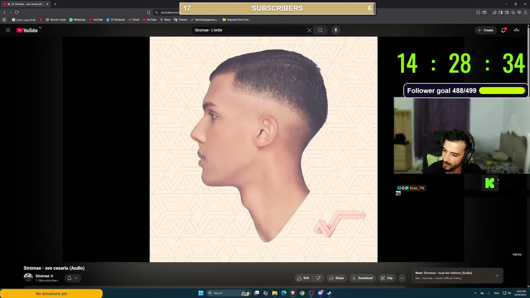
Task: Open the Nouvel onglet bookmark
Action: (56, 19)
